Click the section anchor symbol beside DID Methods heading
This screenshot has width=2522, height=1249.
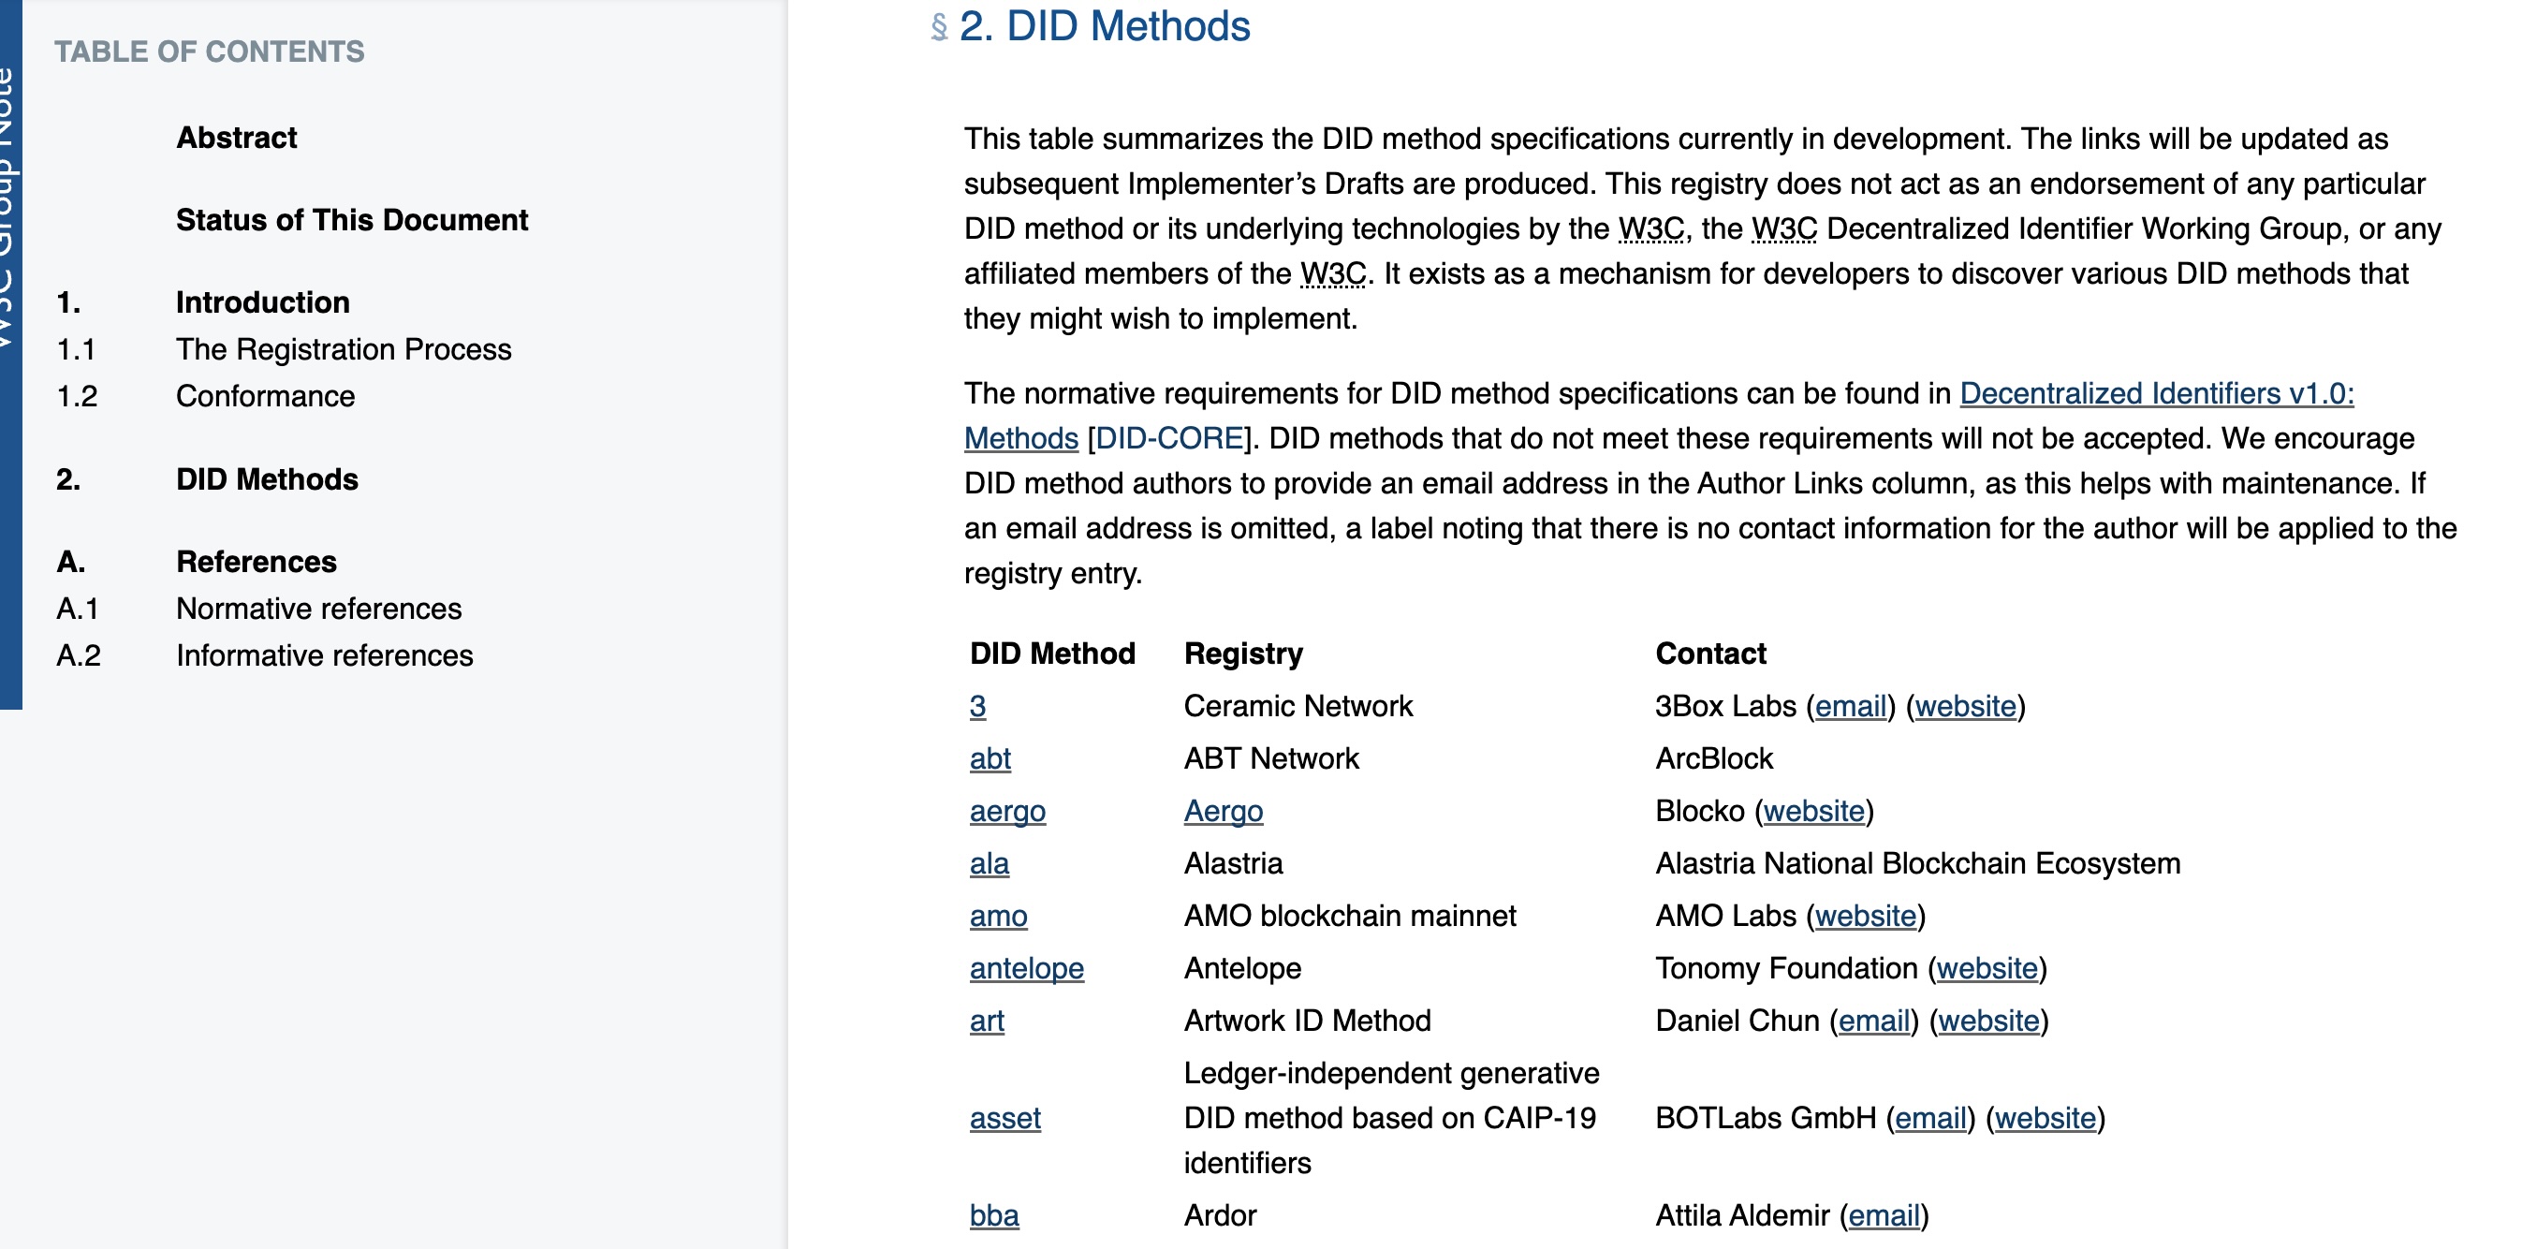pyautogui.click(x=939, y=27)
